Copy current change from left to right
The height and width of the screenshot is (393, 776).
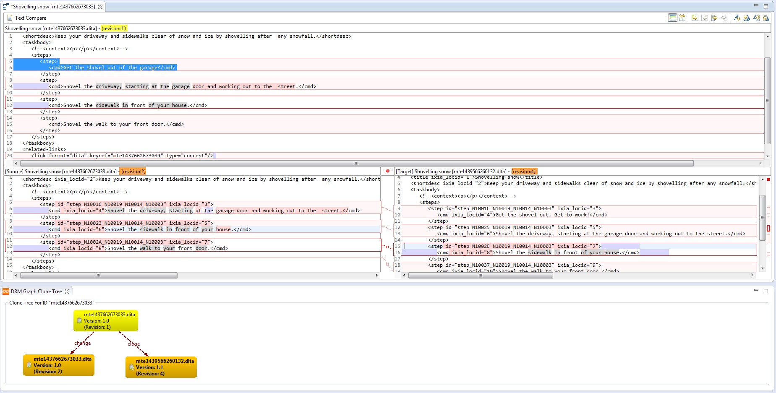tap(714, 18)
